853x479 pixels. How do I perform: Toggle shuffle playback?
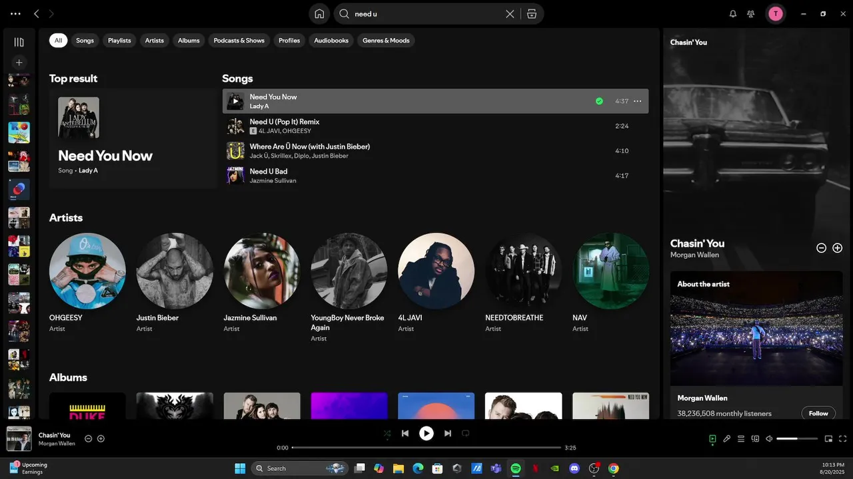[387, 433]
